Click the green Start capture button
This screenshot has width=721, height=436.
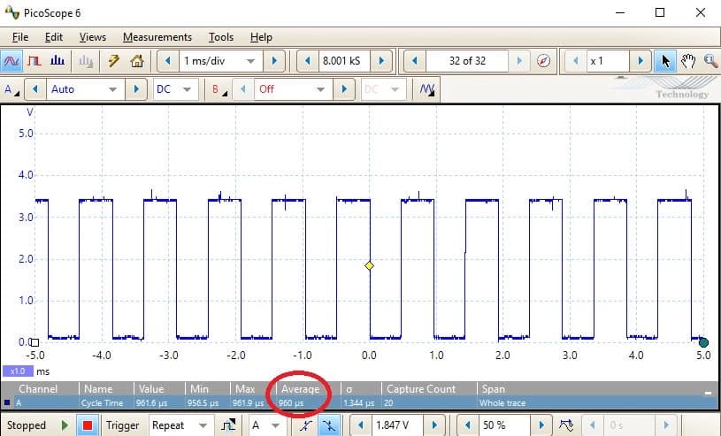(65, 425)
